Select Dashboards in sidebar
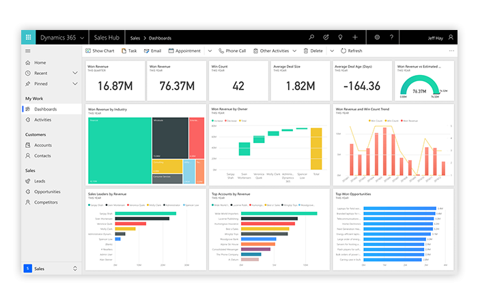This screenshot has width=478, height=304. (51, 109)
